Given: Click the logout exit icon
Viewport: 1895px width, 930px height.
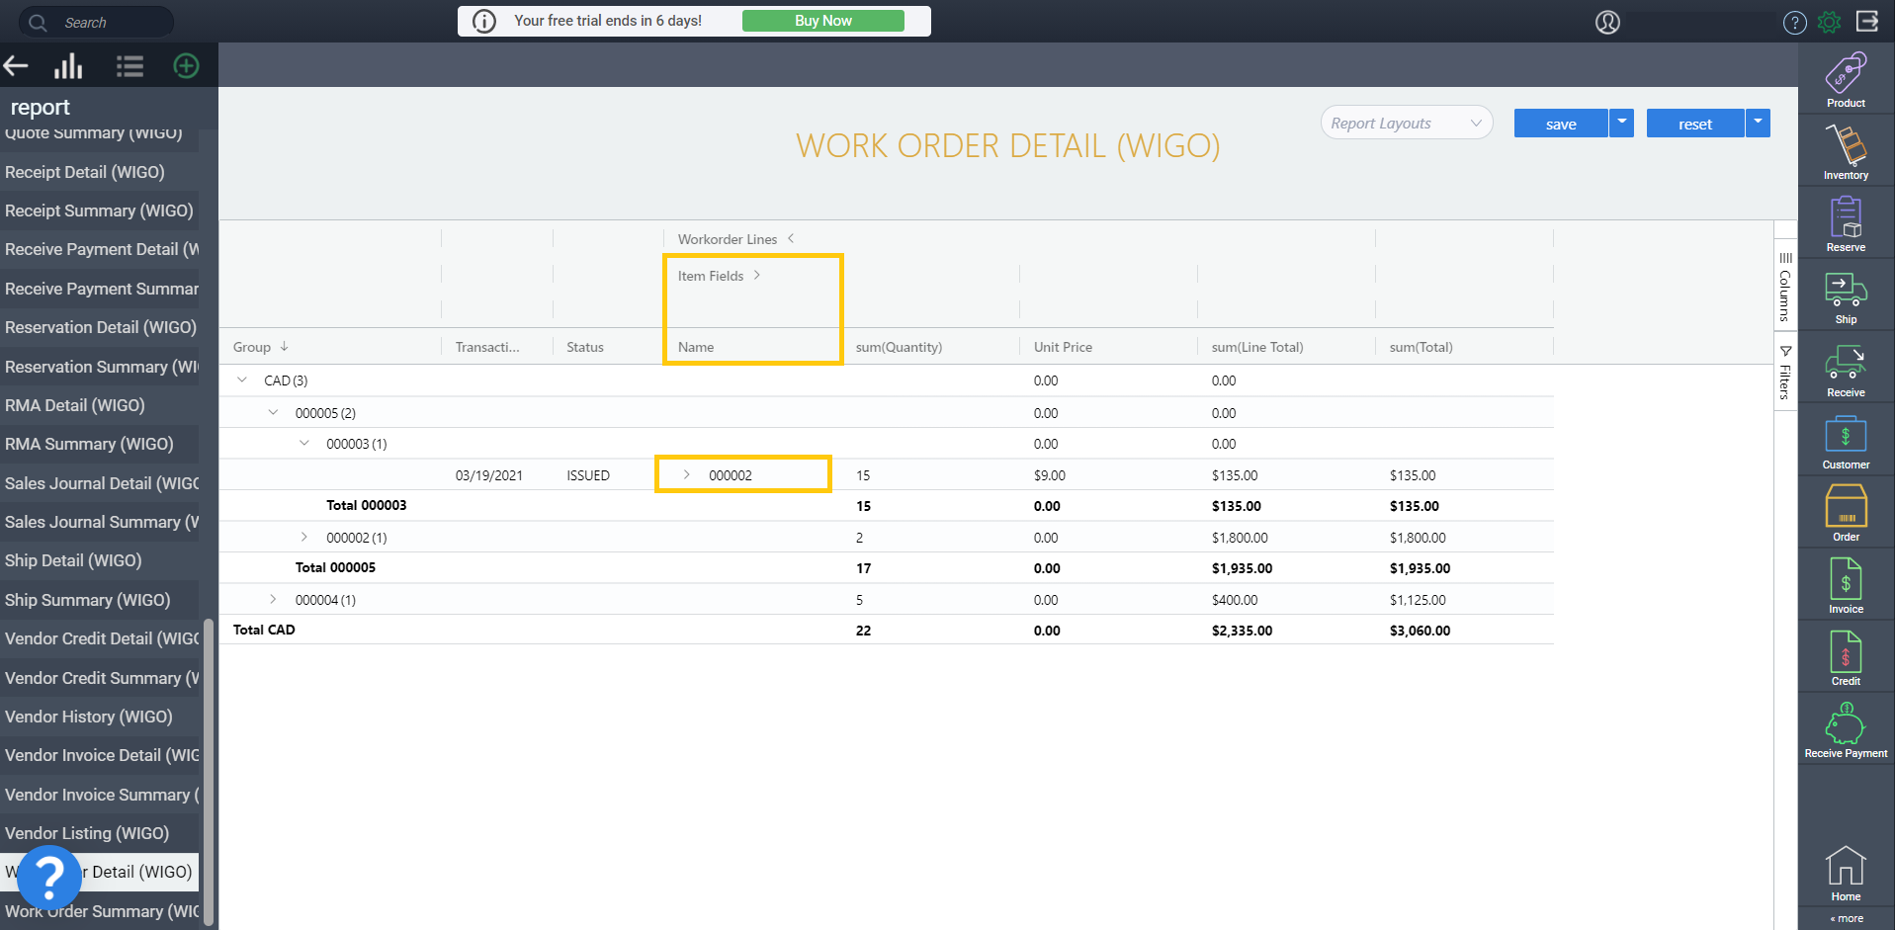Looking at the screenshot, I should (x=1866, y=21).
